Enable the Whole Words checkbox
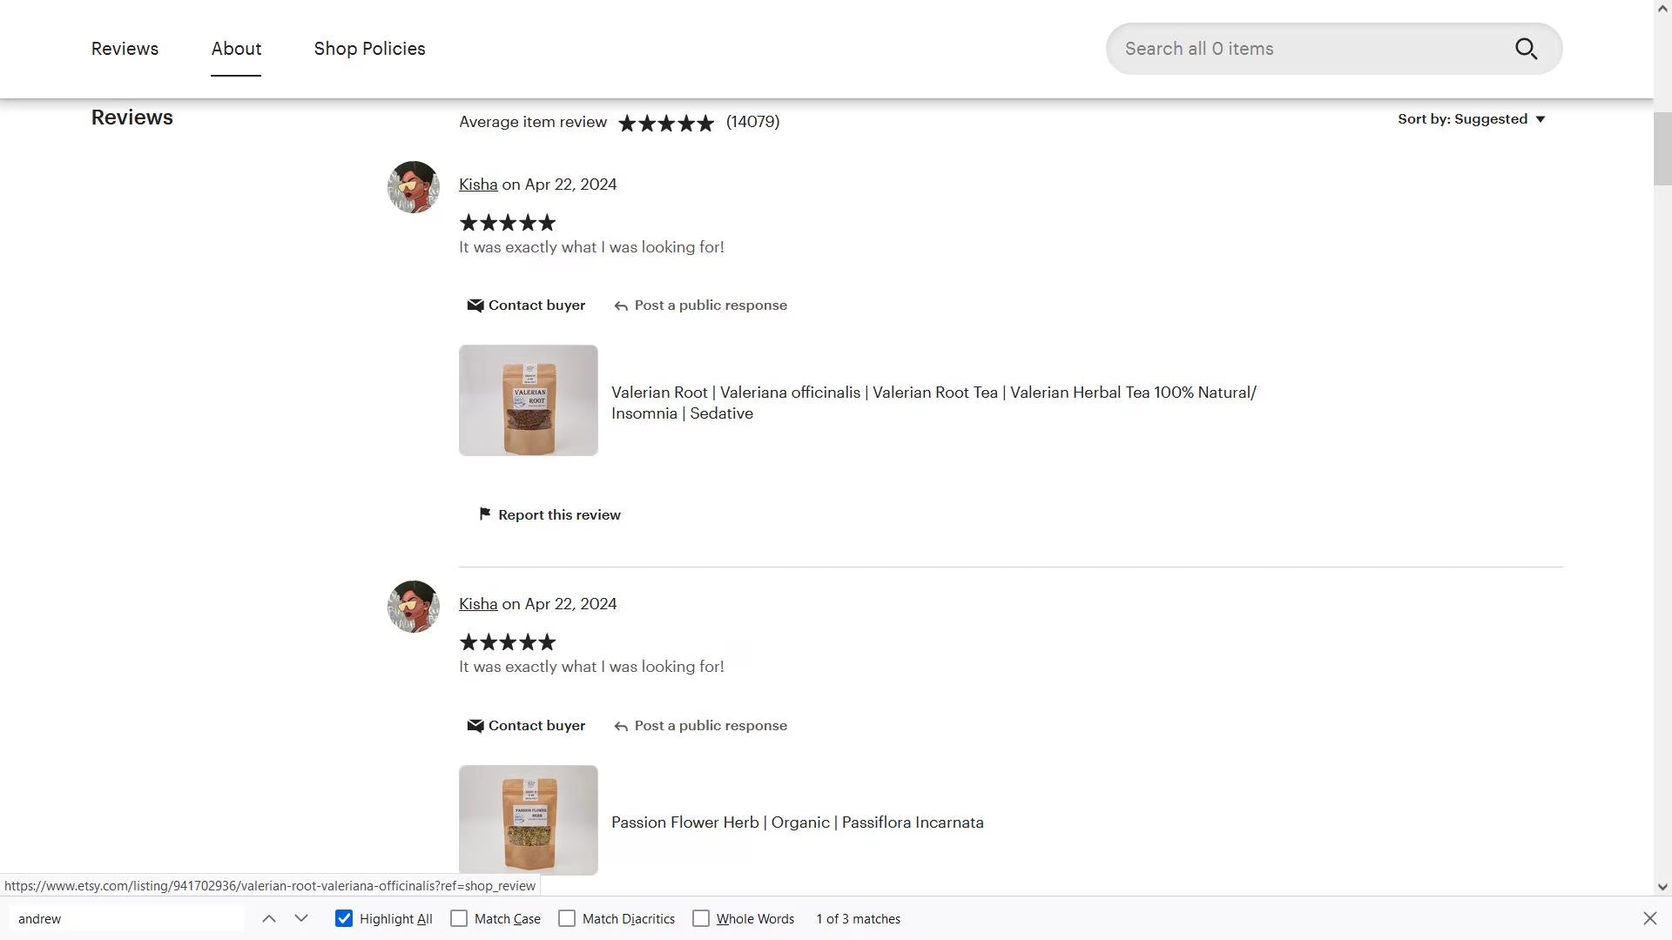The image size is (1672, 940). (701, 918)
